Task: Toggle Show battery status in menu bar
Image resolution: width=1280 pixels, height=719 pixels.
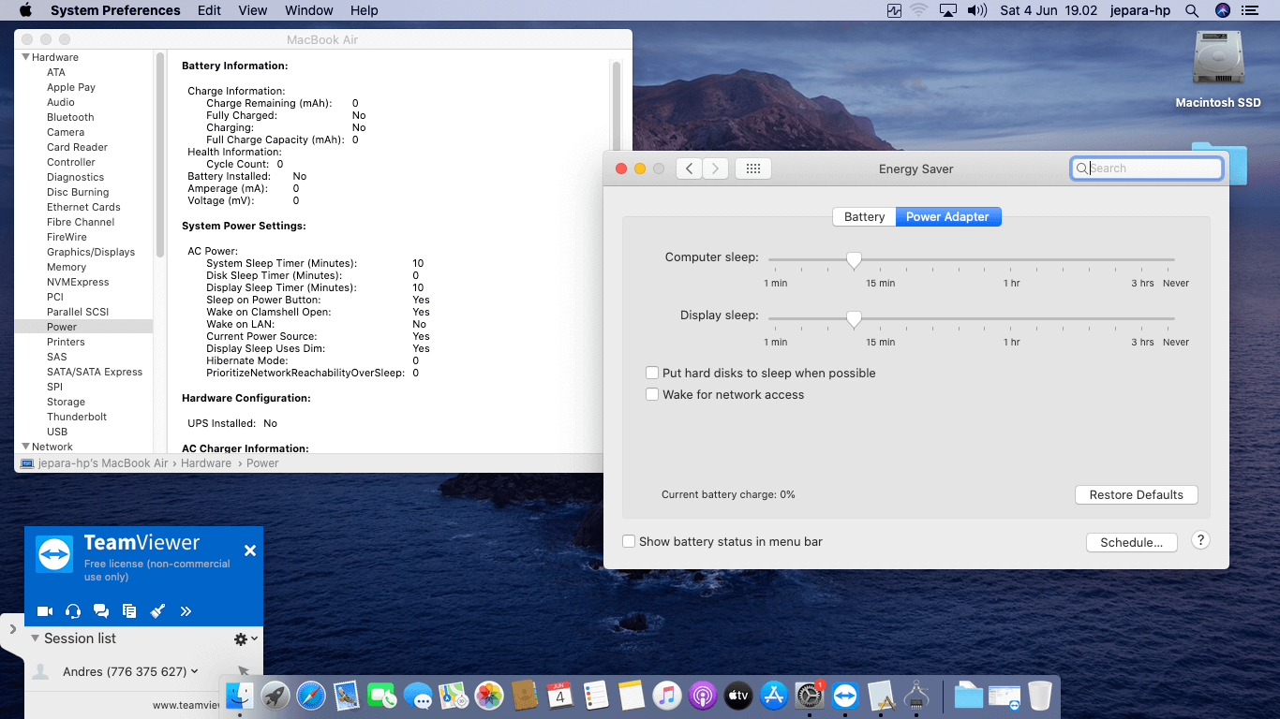Action: (629, 541)
